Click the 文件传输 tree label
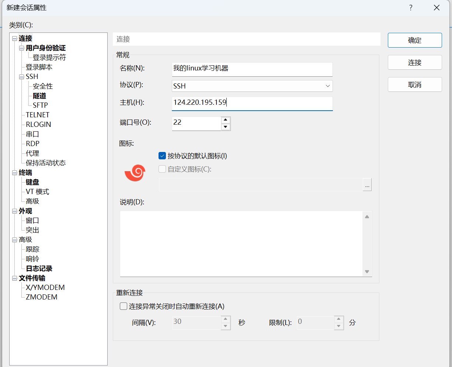452x367 pixels. tap(32, 278)
